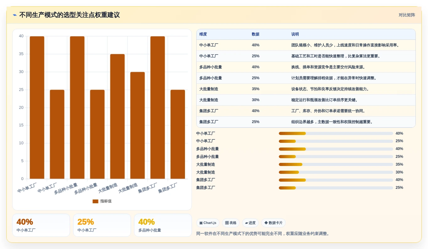Image resolution: width=428 pixels, height=249 pixels.
Task: Click the 25-value 多品种小批量 bar in chart
Action: pyautogui.click(x=97, y=134)
